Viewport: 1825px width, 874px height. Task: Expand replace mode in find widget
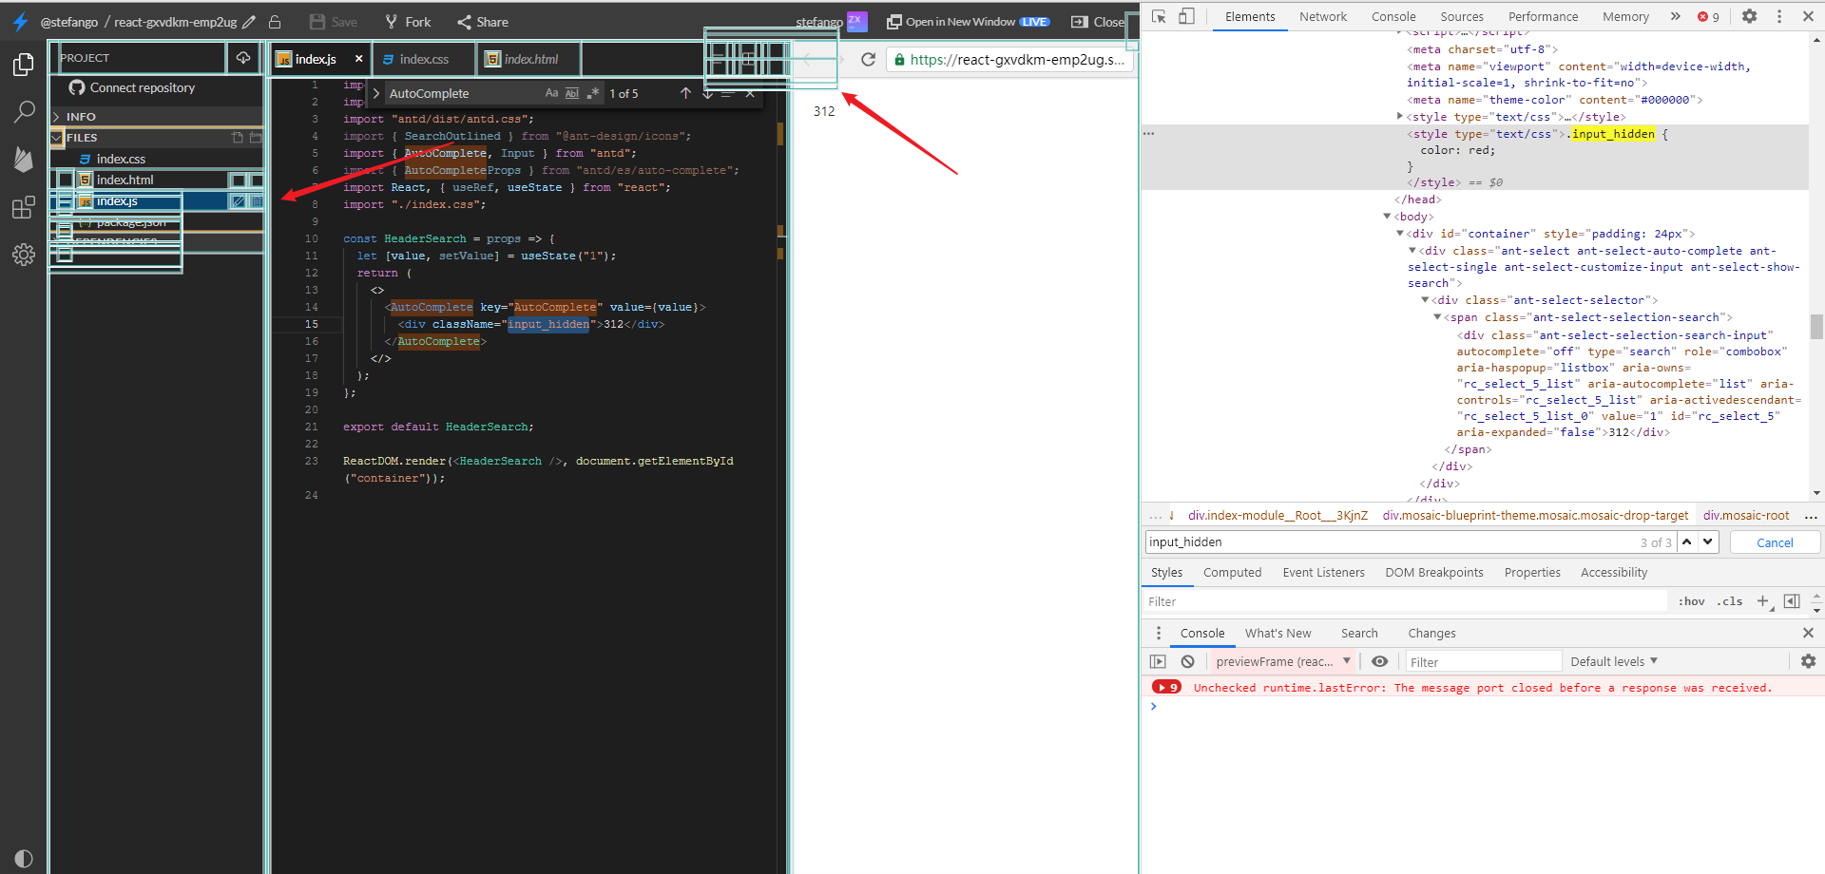pyautogui.click(x=376, y=93)
